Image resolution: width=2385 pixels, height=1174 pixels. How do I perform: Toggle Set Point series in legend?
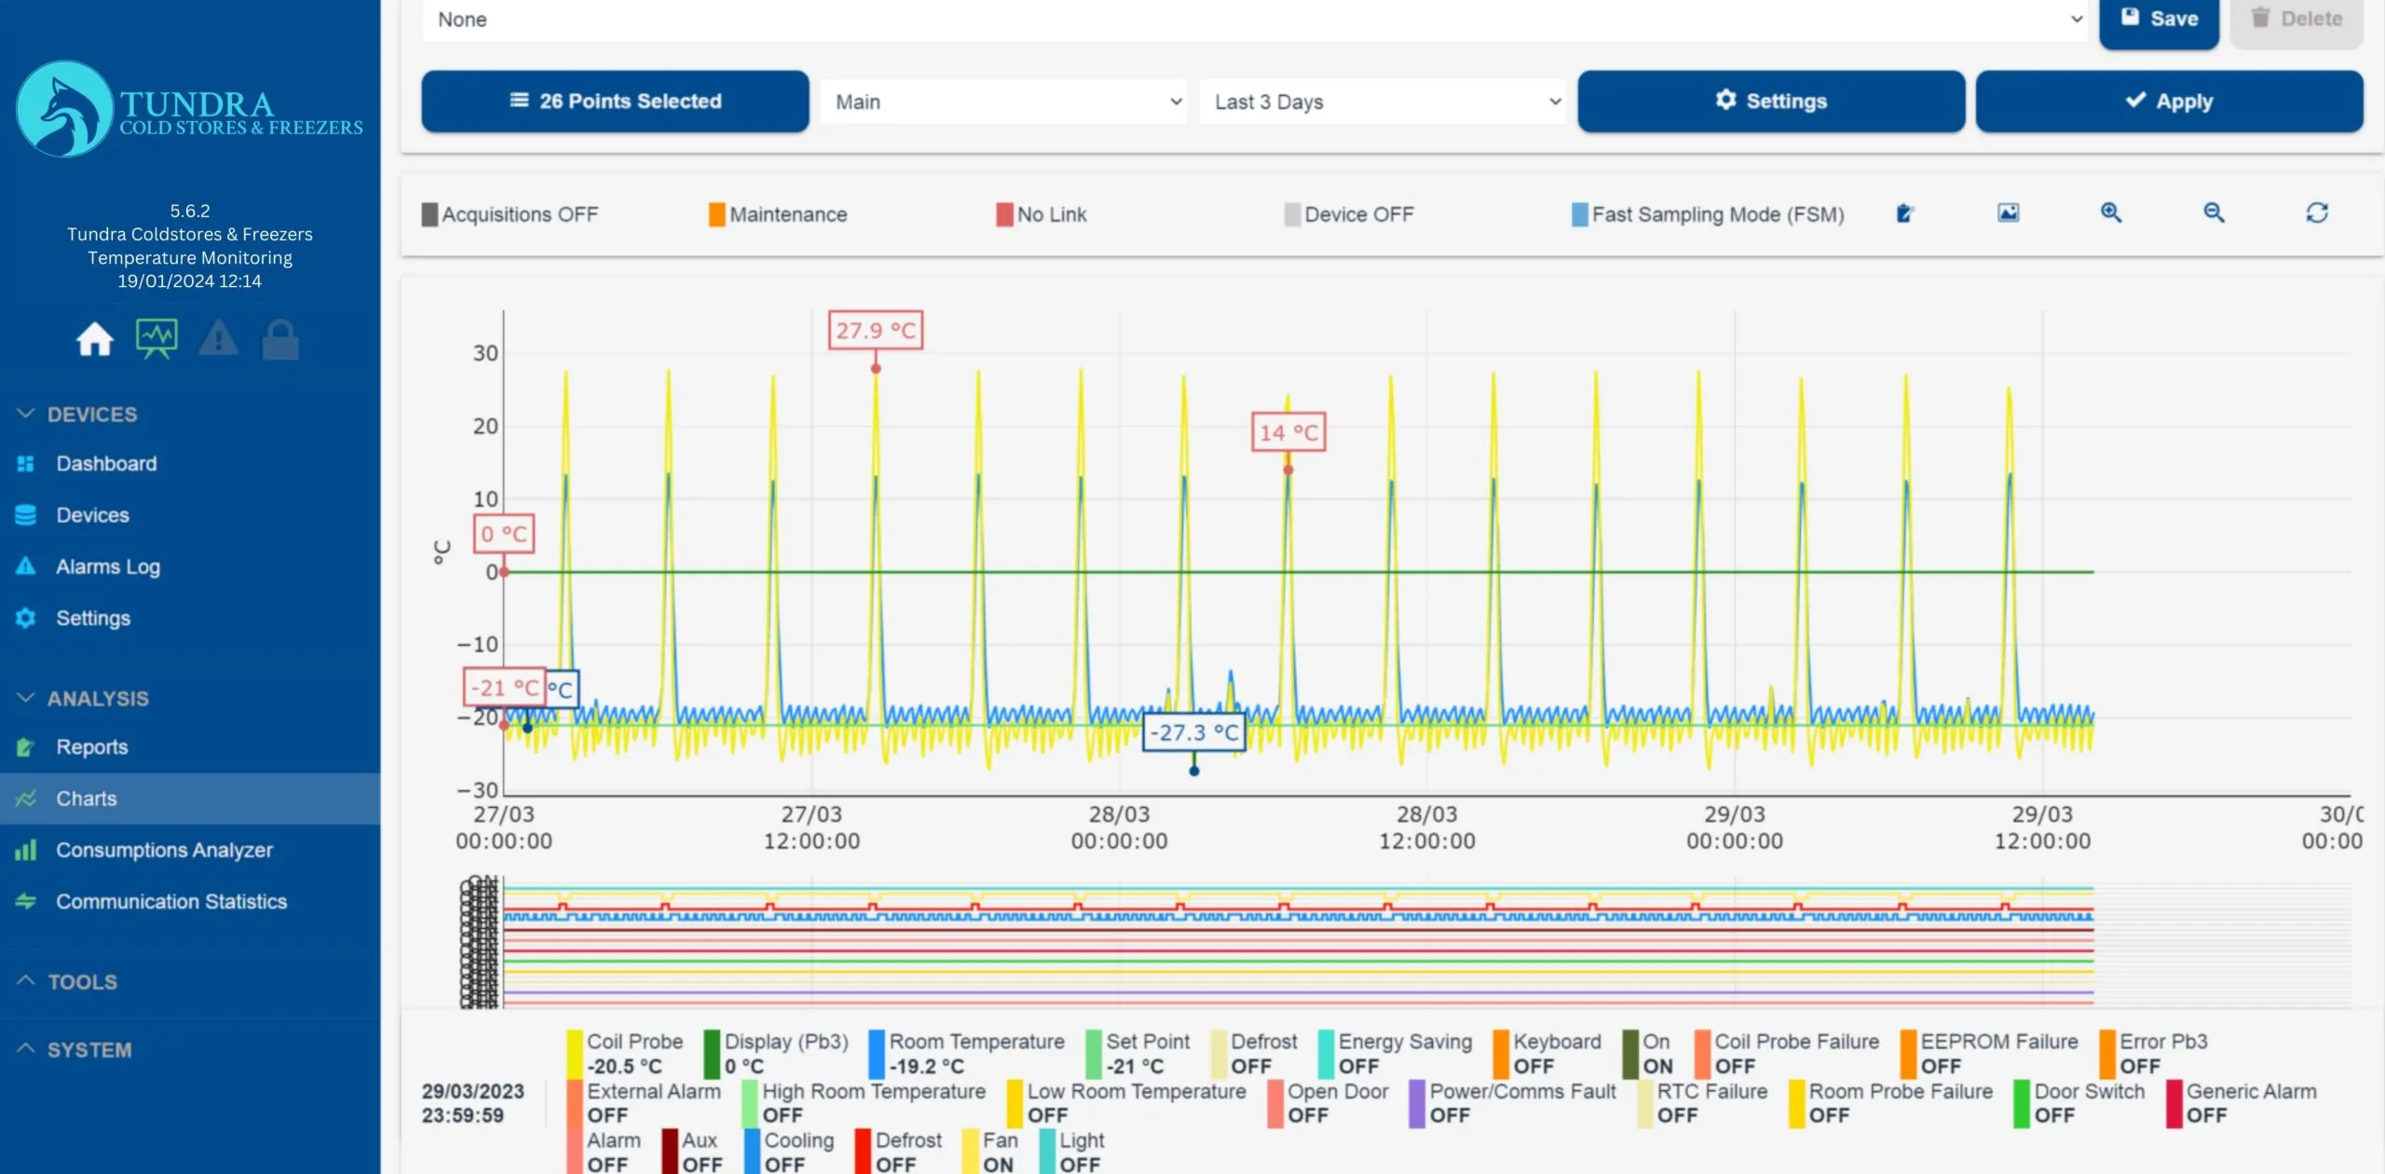pos(1138,1053)
